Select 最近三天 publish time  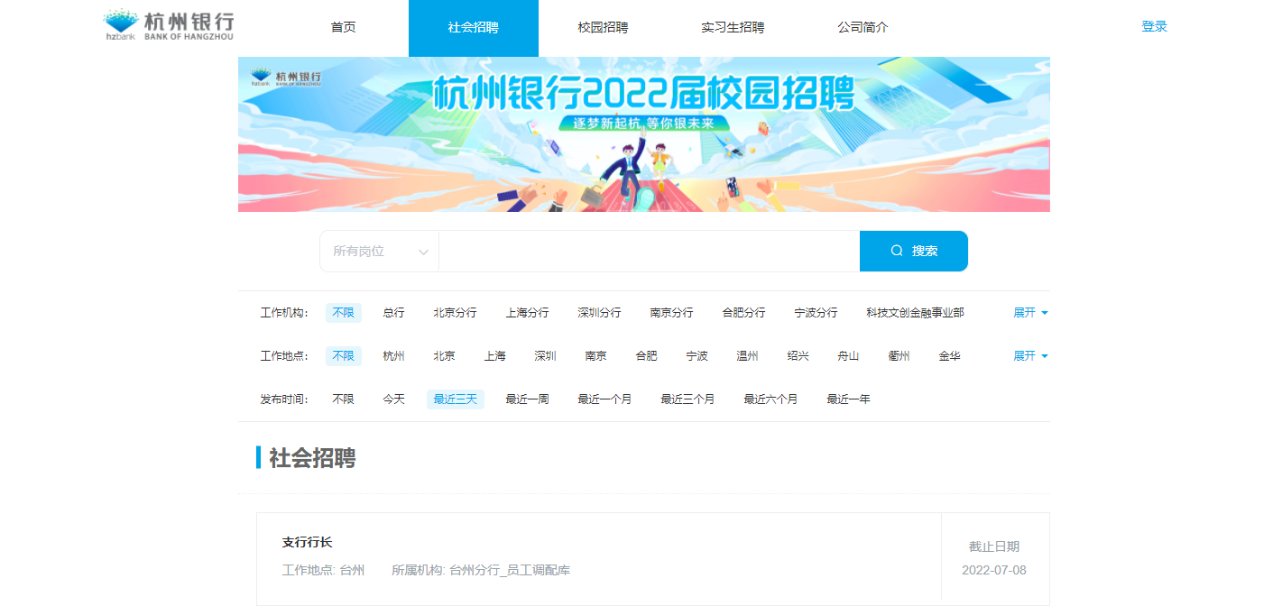coord(455,399)
